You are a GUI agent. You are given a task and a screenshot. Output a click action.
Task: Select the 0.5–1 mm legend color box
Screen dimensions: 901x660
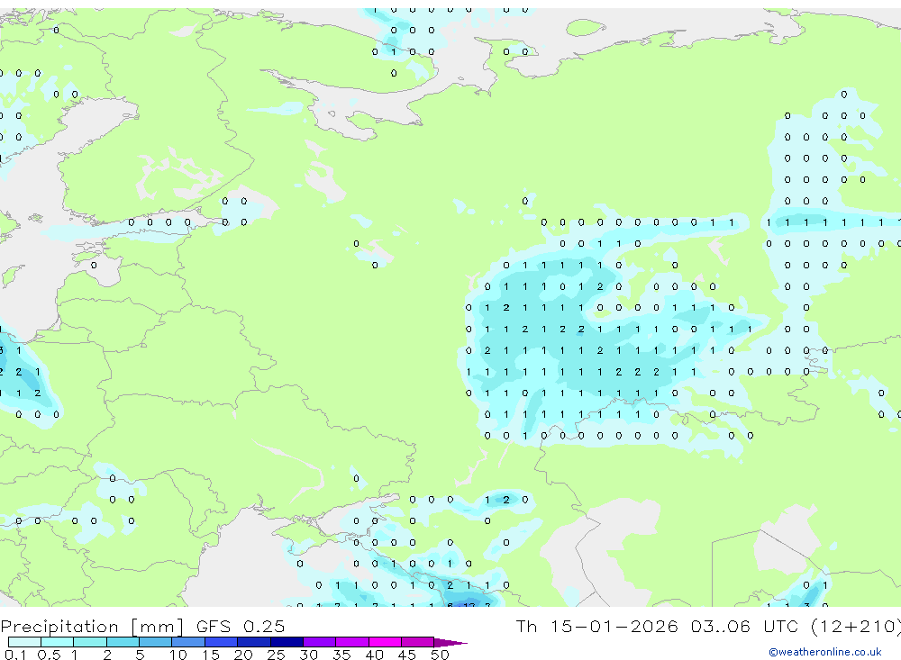tap(58, 642)
